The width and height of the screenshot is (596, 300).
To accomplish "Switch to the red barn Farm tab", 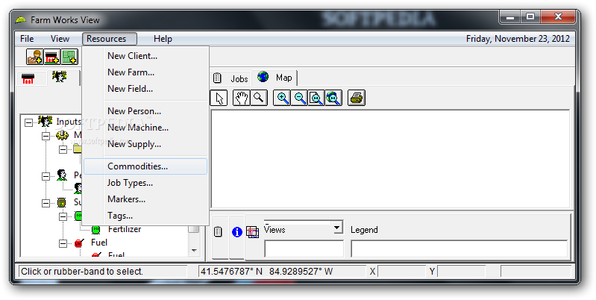I will click(28, 78).
